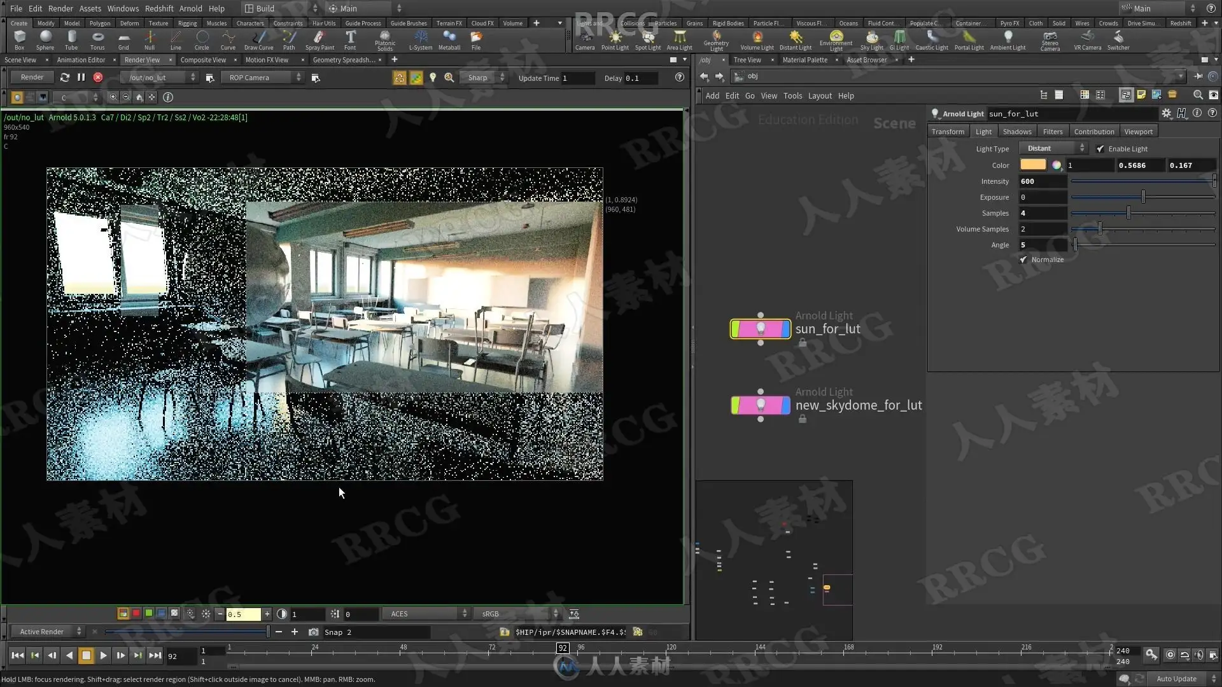Add a Camera from the shelf
1222x687 pixels.
(x=585, y=40)
